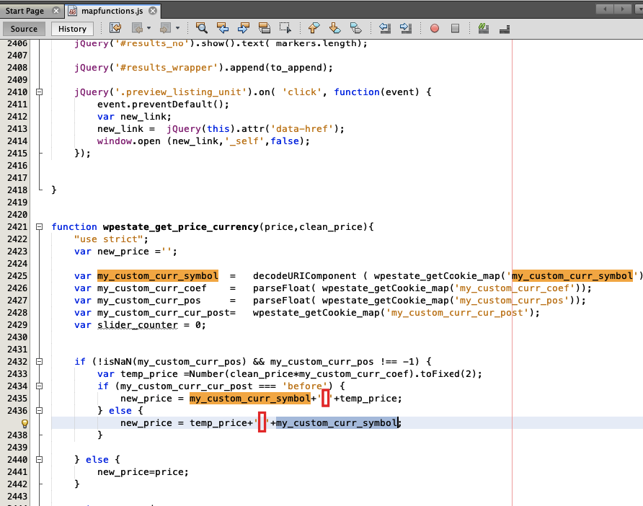The height and width of the screenshot is (506, 643).
Task: Toggle Highlight Search in the toolbar
Action: (265, 28)
